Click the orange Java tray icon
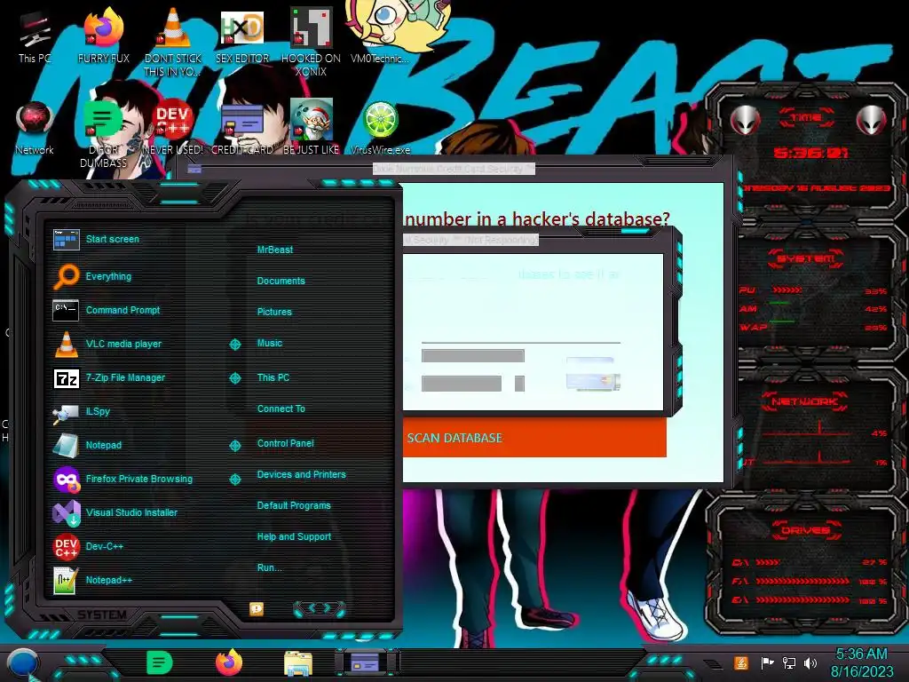 pos(740,662)
